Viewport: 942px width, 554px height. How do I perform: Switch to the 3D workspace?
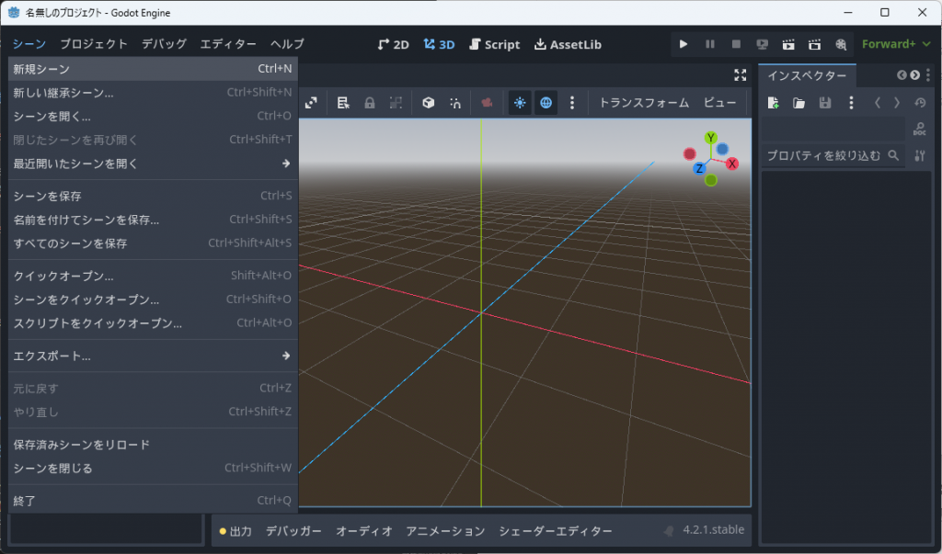[439, 44]
